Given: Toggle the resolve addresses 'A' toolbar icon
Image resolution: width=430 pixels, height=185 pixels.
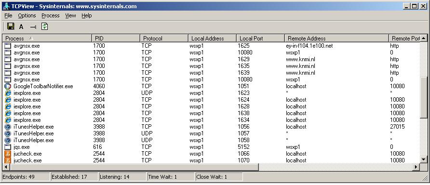Looking at the screenshot, I should pos(21,26).
